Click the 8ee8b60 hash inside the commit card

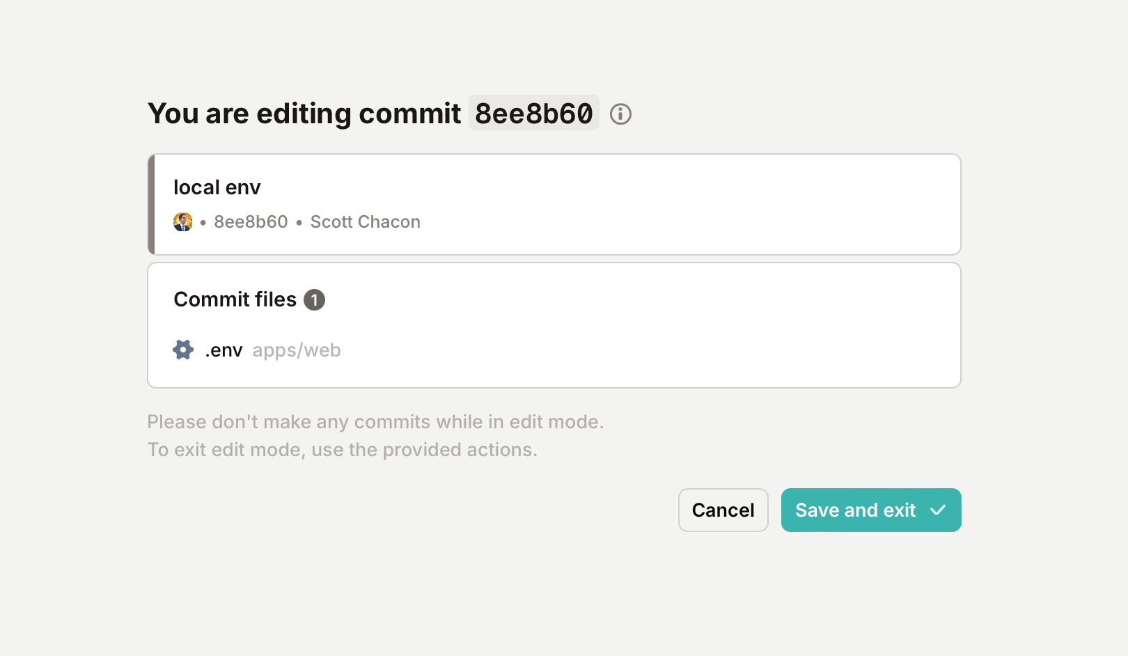coord(251,222)
